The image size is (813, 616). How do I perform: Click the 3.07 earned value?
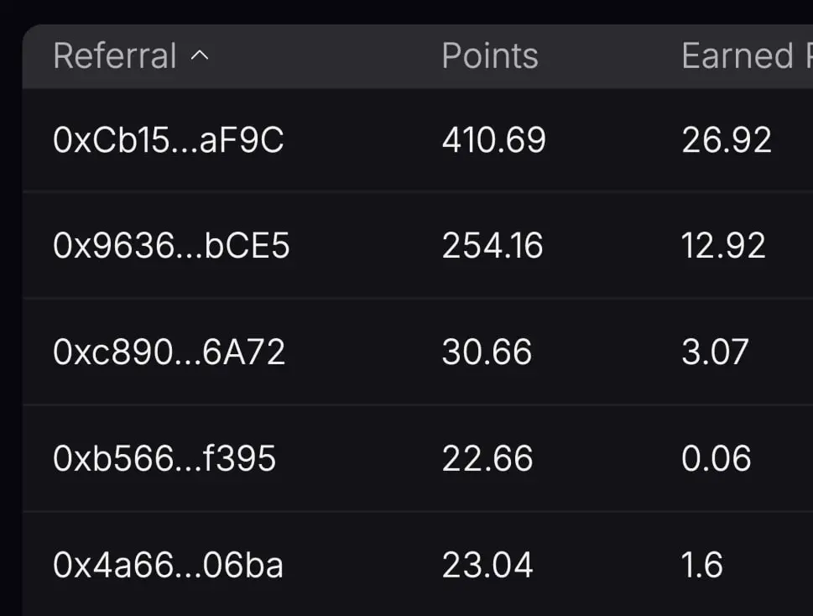[x=715, y=352]
